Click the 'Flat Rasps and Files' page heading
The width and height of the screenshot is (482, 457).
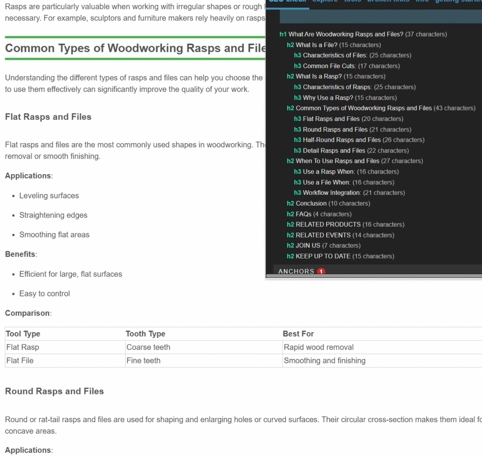coord(48,117)
